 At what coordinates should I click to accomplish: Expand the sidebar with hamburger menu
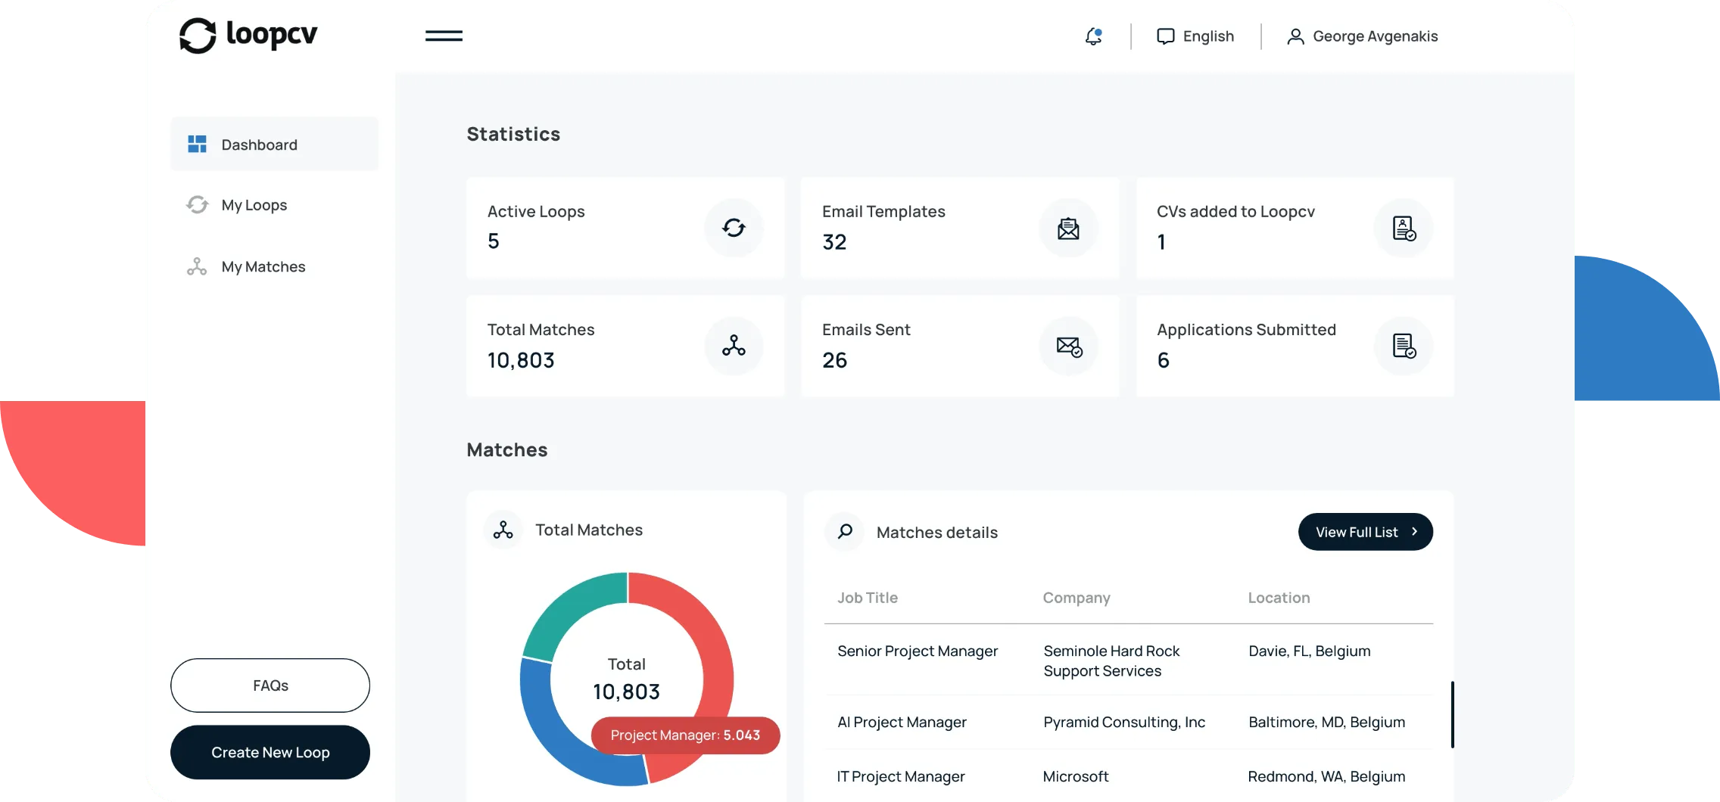tap(444, 35)
